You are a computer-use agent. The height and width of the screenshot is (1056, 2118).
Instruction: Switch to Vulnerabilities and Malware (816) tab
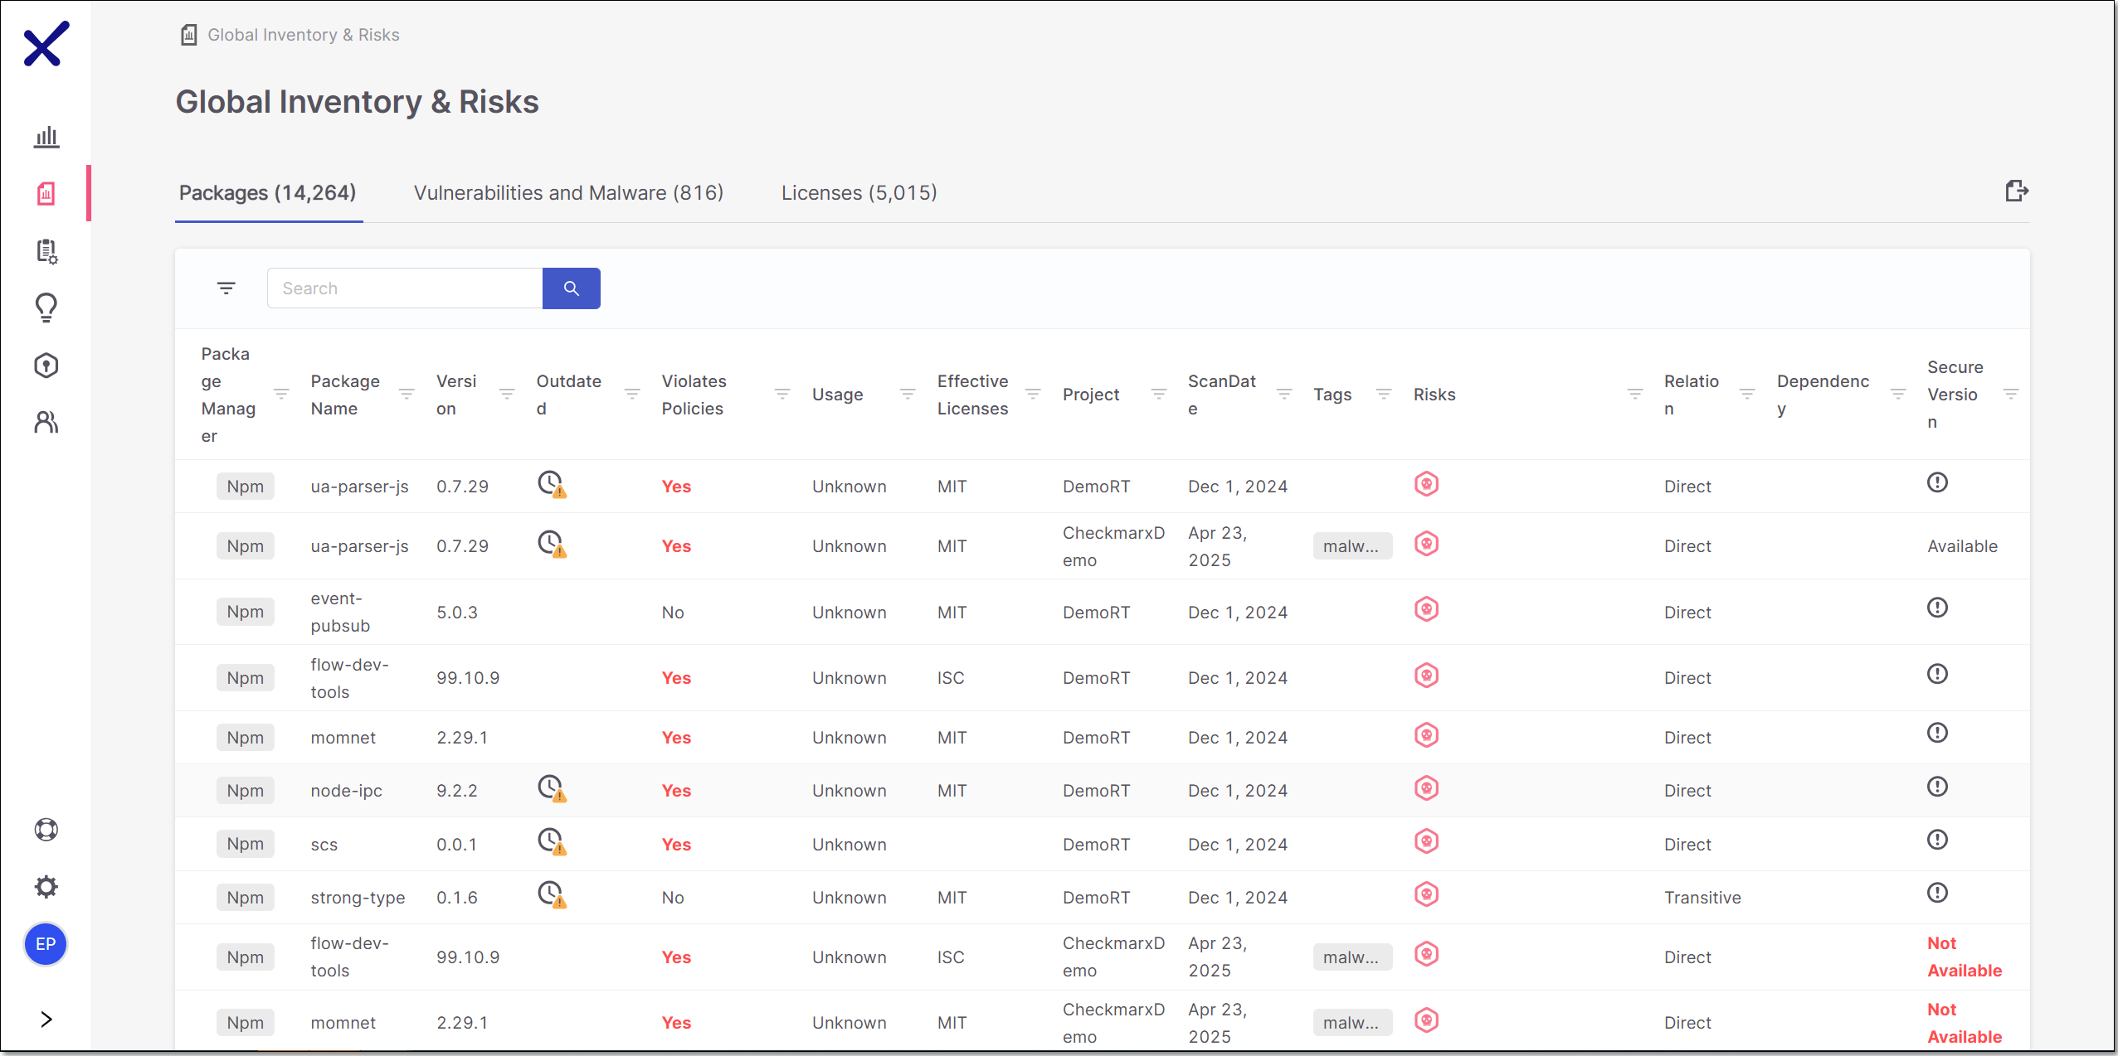pyautogui.click(x=568, y=193)
